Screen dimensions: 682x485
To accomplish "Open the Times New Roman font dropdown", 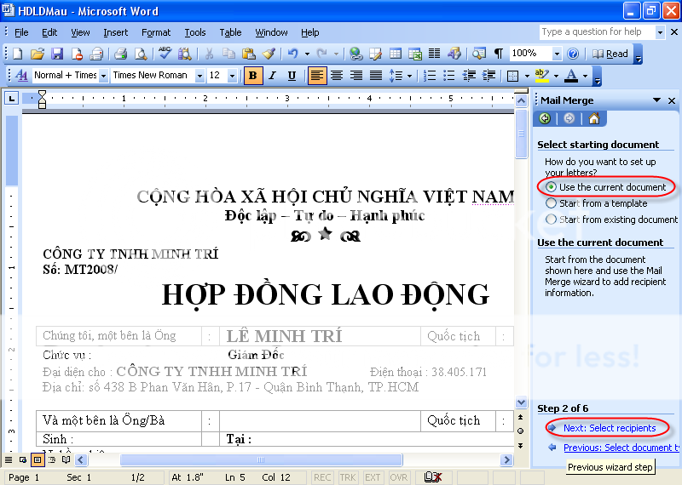I will coord(199,76).
